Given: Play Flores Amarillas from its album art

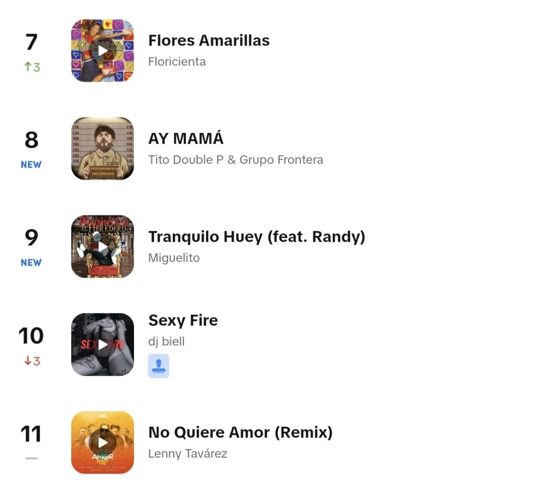Looking at the screenshot, I should point(103,51).
